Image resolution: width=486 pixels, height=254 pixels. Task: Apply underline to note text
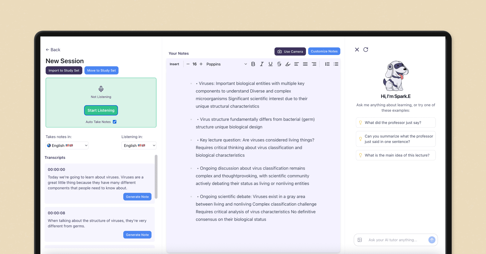coord(270,64)
